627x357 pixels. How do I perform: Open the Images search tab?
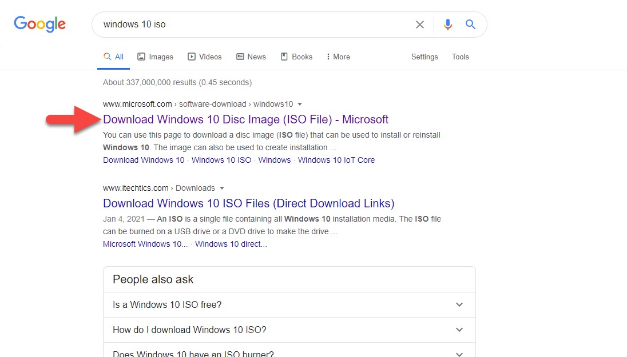click(155, 57)
